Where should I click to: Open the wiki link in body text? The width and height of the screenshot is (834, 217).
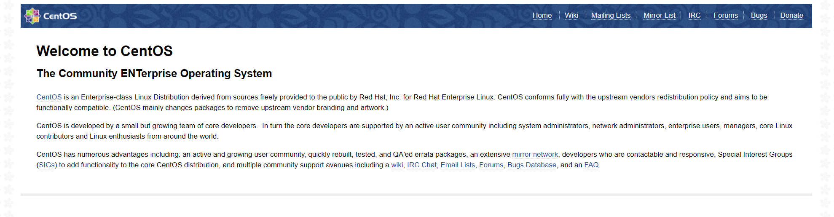coord(397,165)
